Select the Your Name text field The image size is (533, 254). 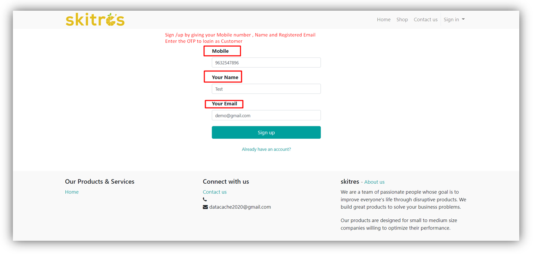[x=266, y=89]
